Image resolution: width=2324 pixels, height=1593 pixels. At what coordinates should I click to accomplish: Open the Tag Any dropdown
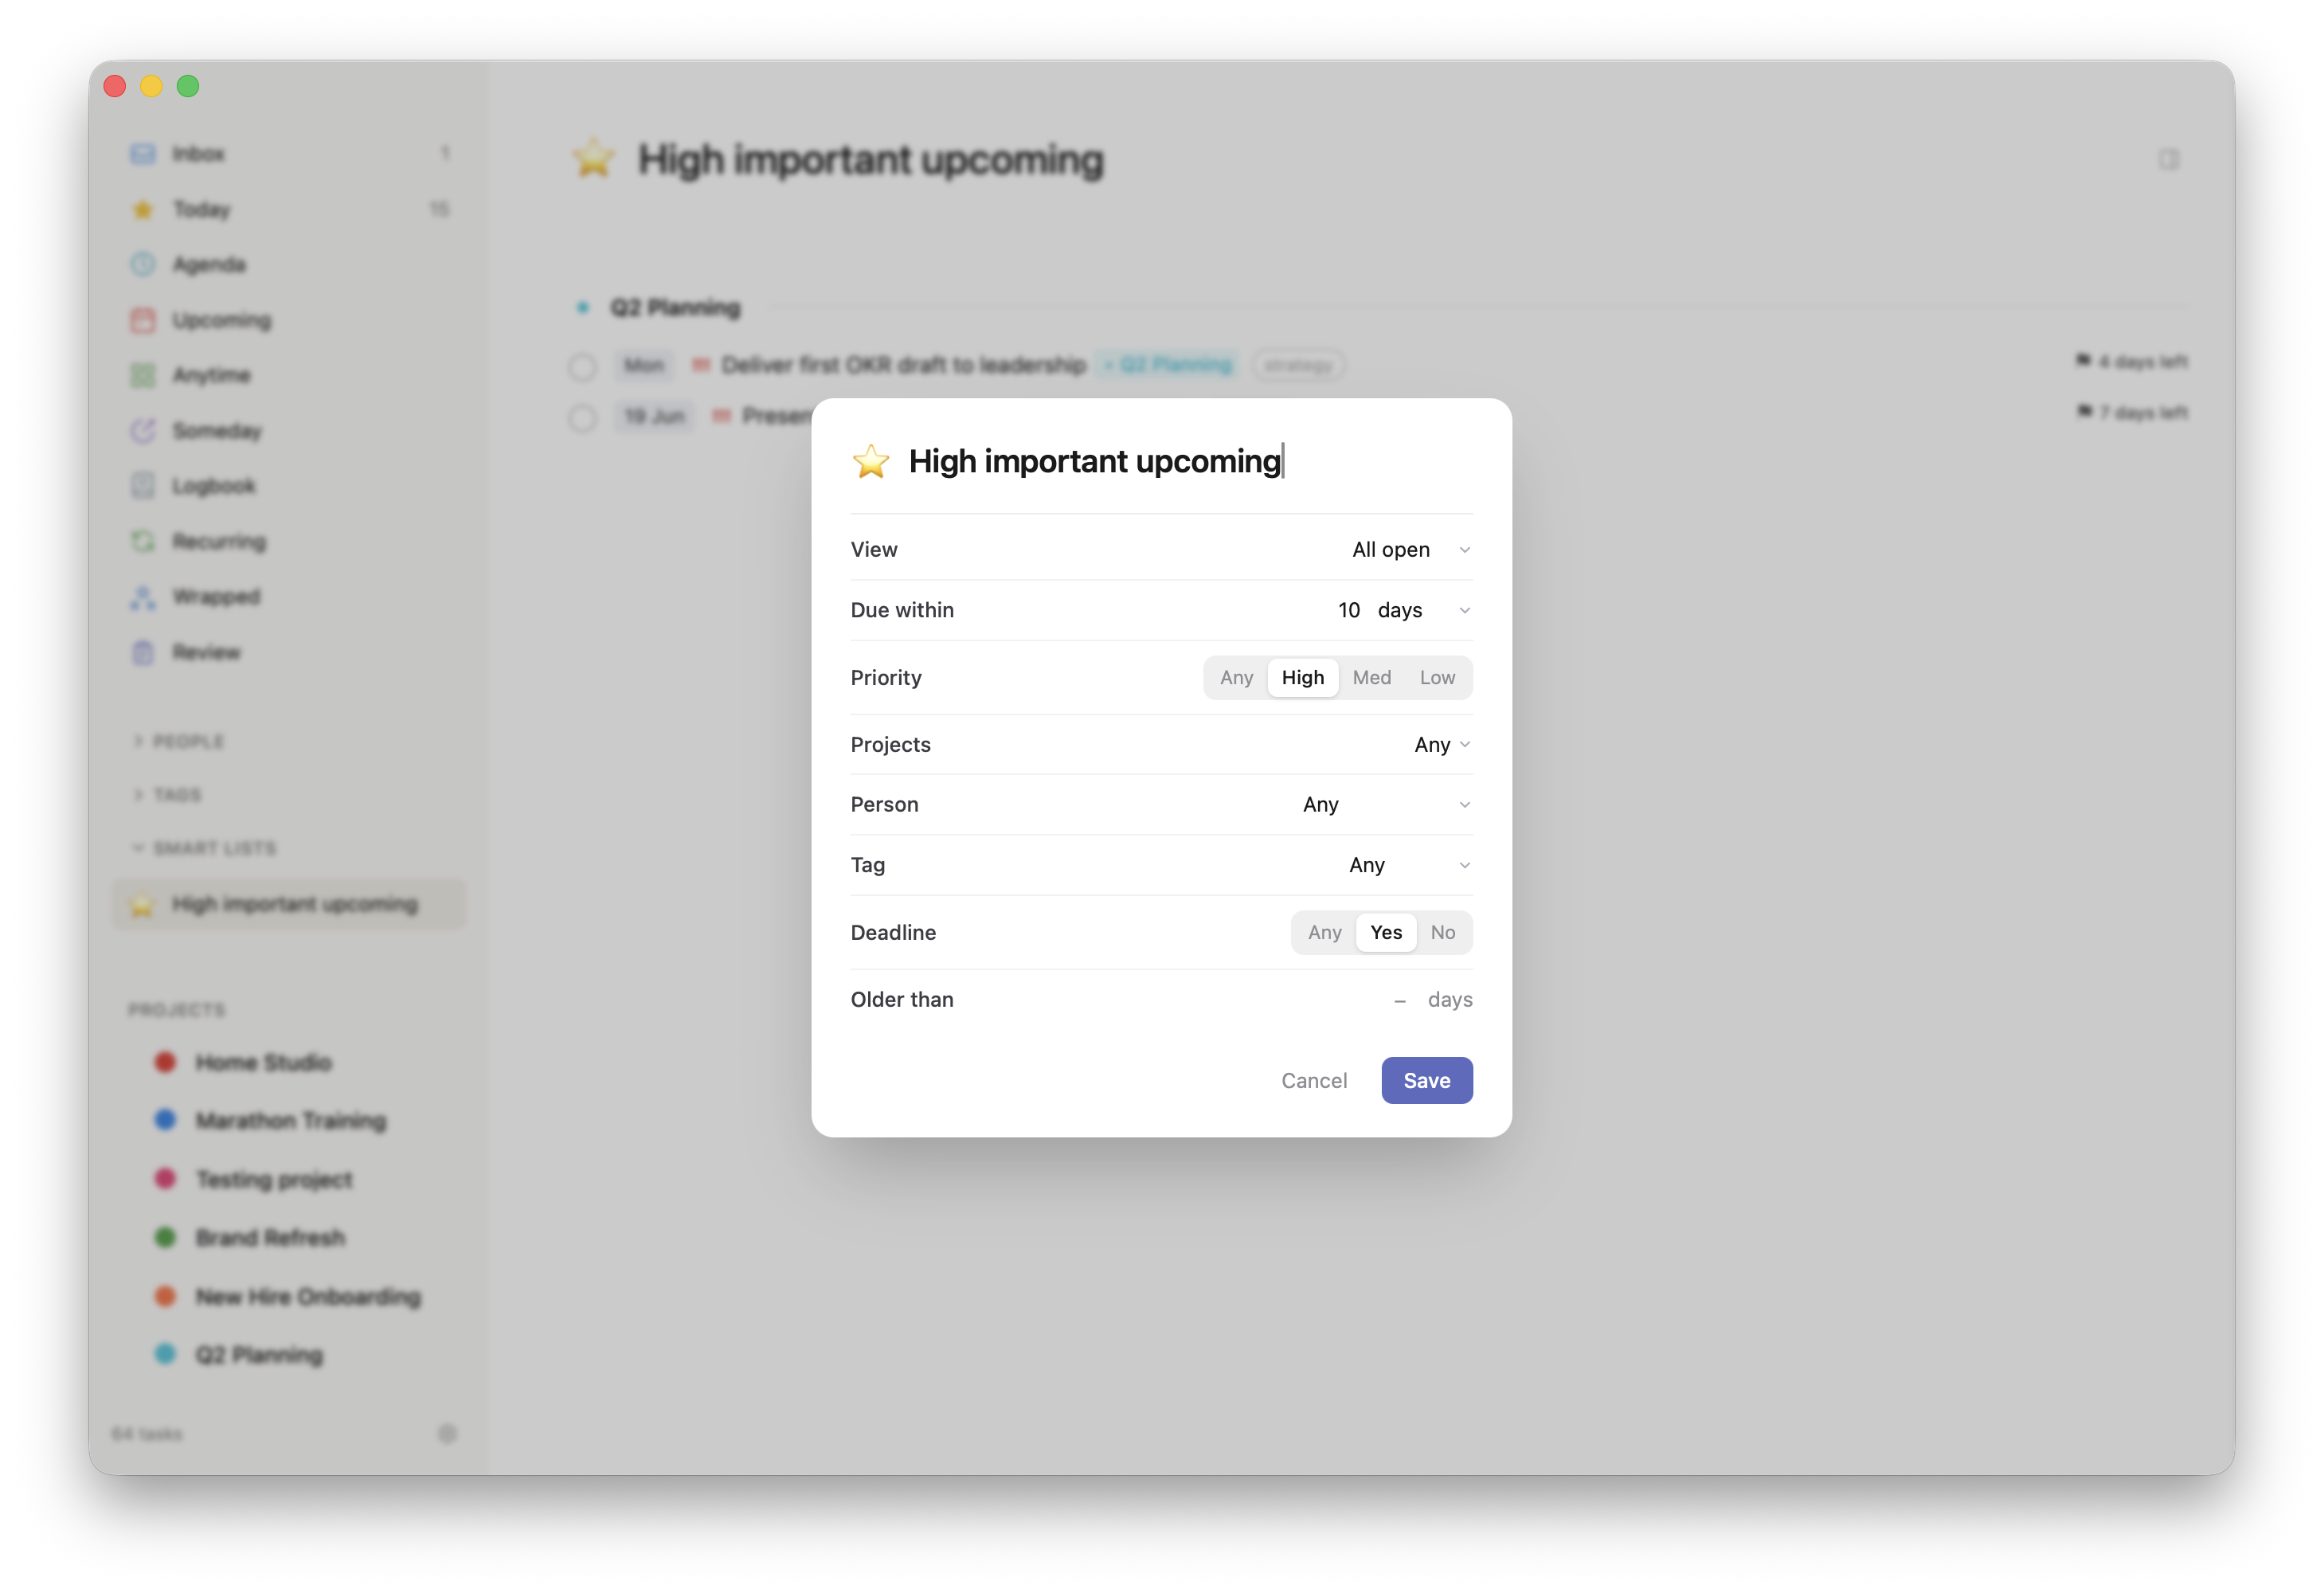click(1408, 865)
